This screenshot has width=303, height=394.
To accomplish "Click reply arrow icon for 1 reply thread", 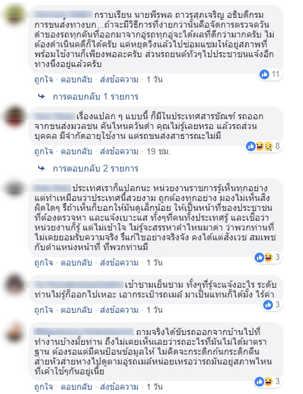I will pyautogui.click(x=41, y=97).
